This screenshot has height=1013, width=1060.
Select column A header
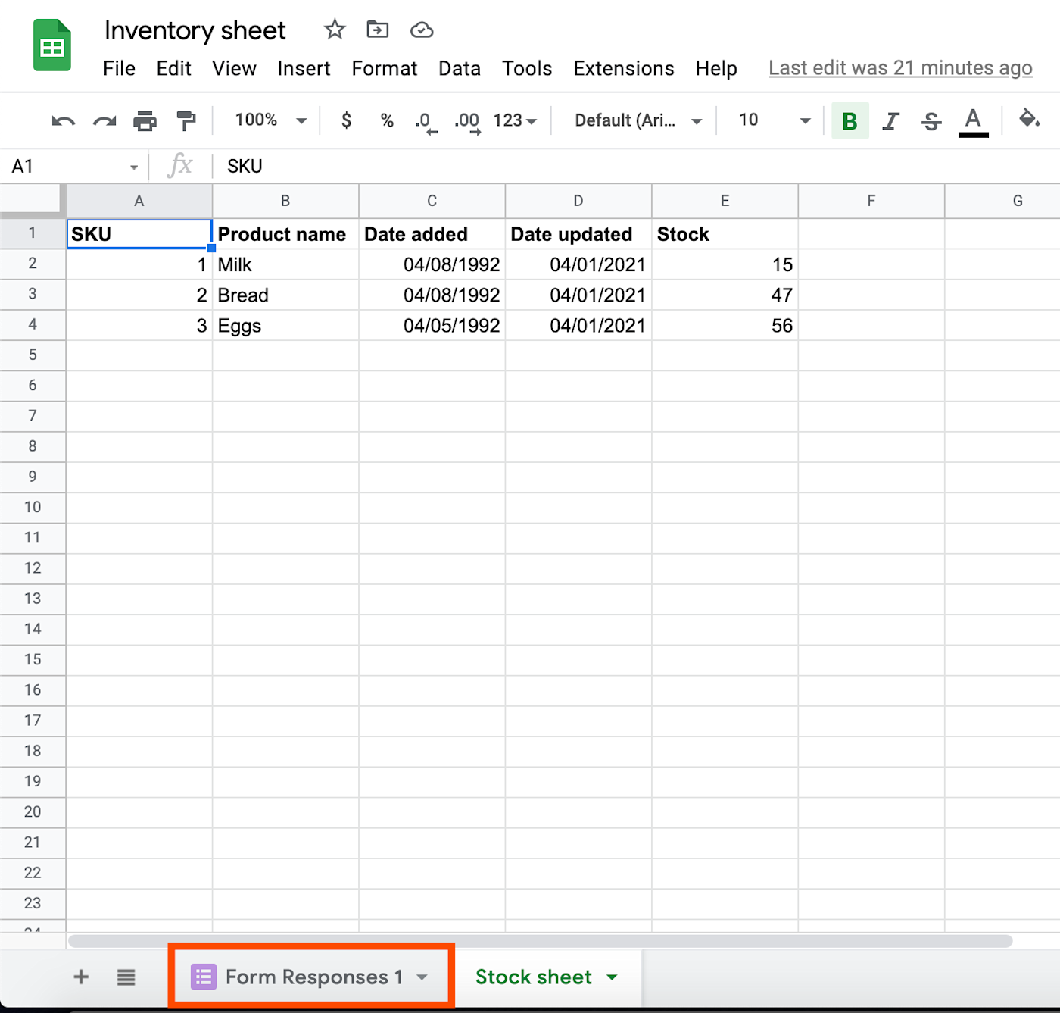pyautogui.click(x=139, y=201)
